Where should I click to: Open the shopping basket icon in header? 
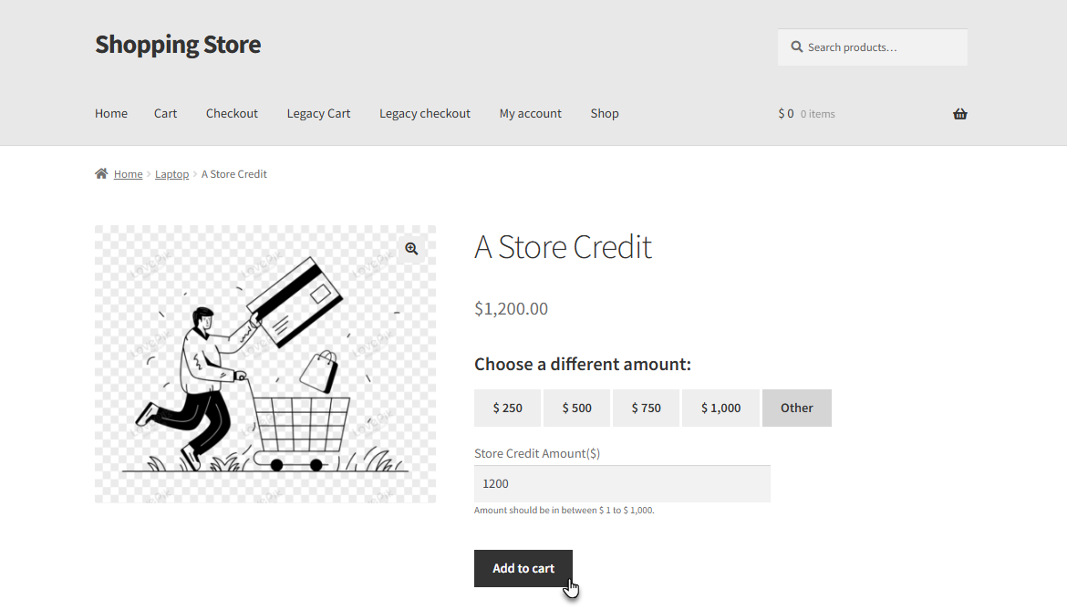959,114
